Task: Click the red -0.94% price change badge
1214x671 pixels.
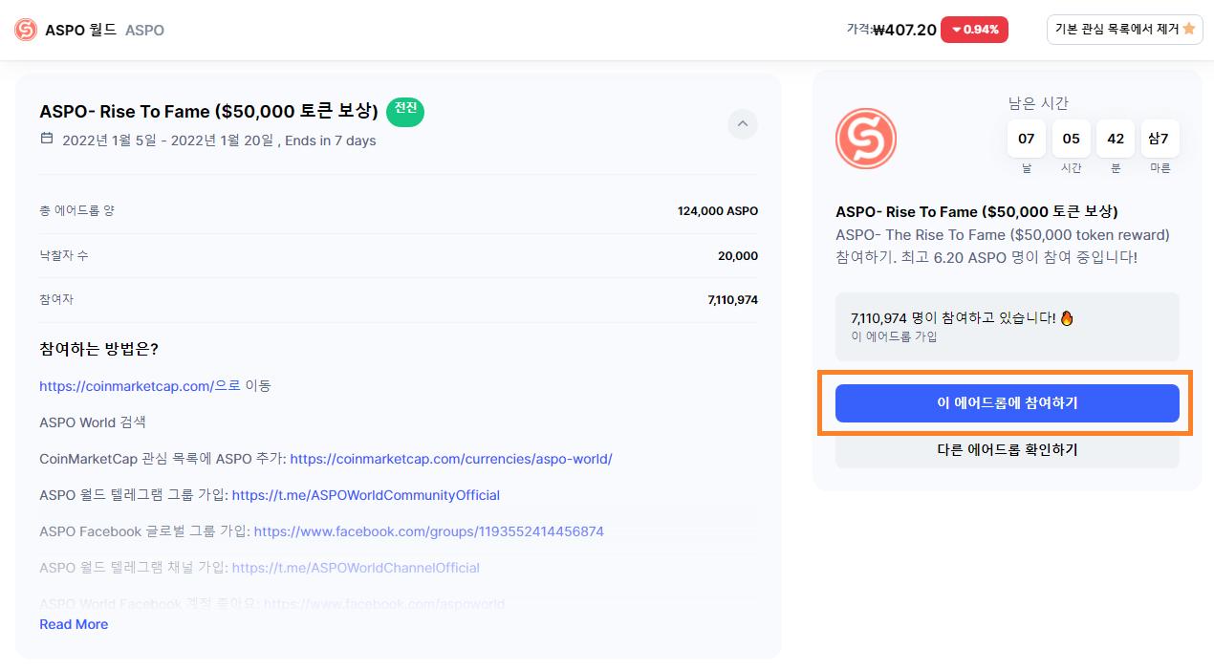Action: pos(975,30)
